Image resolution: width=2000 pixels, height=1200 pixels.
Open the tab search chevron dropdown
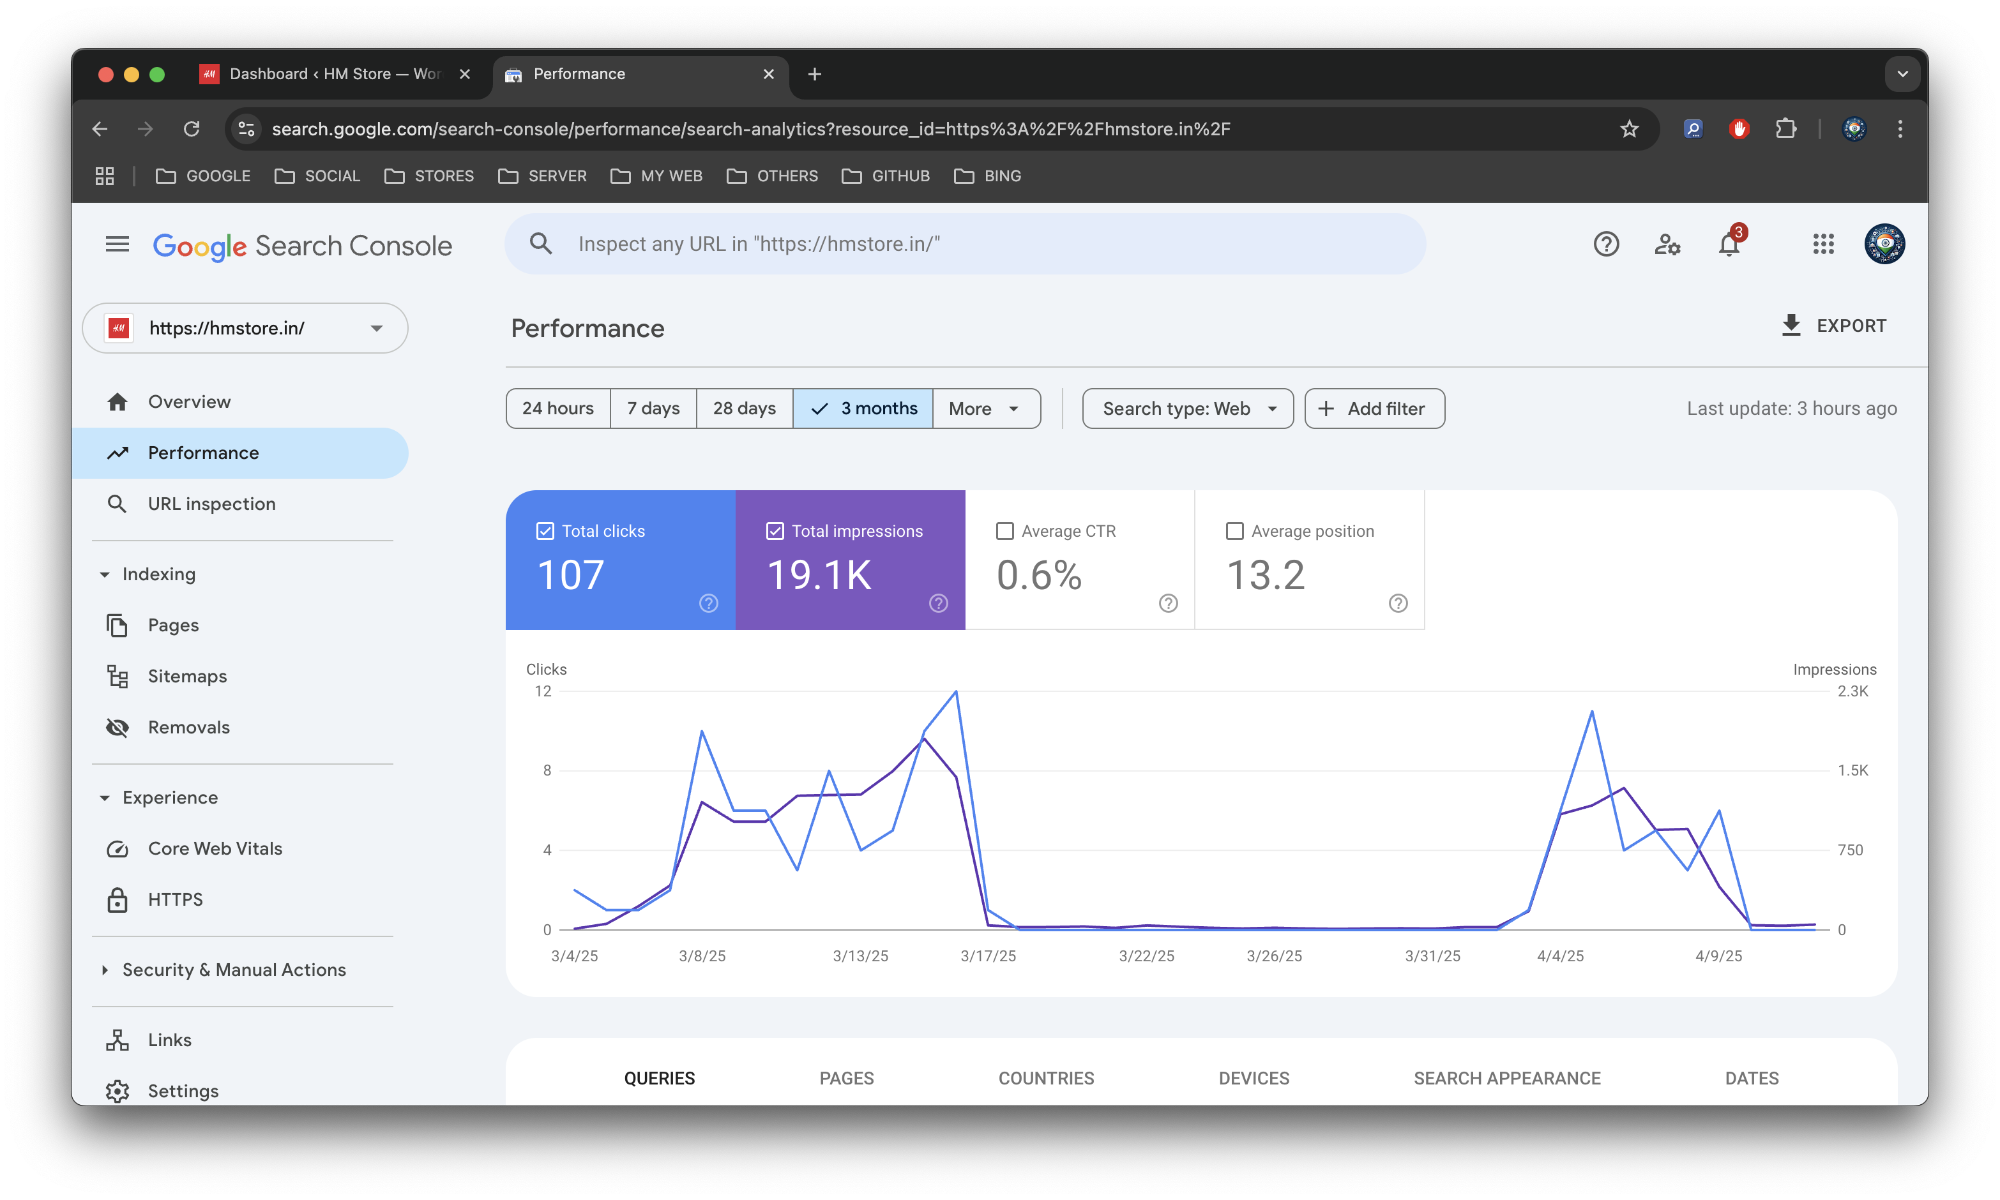[x=1902, y=75]
